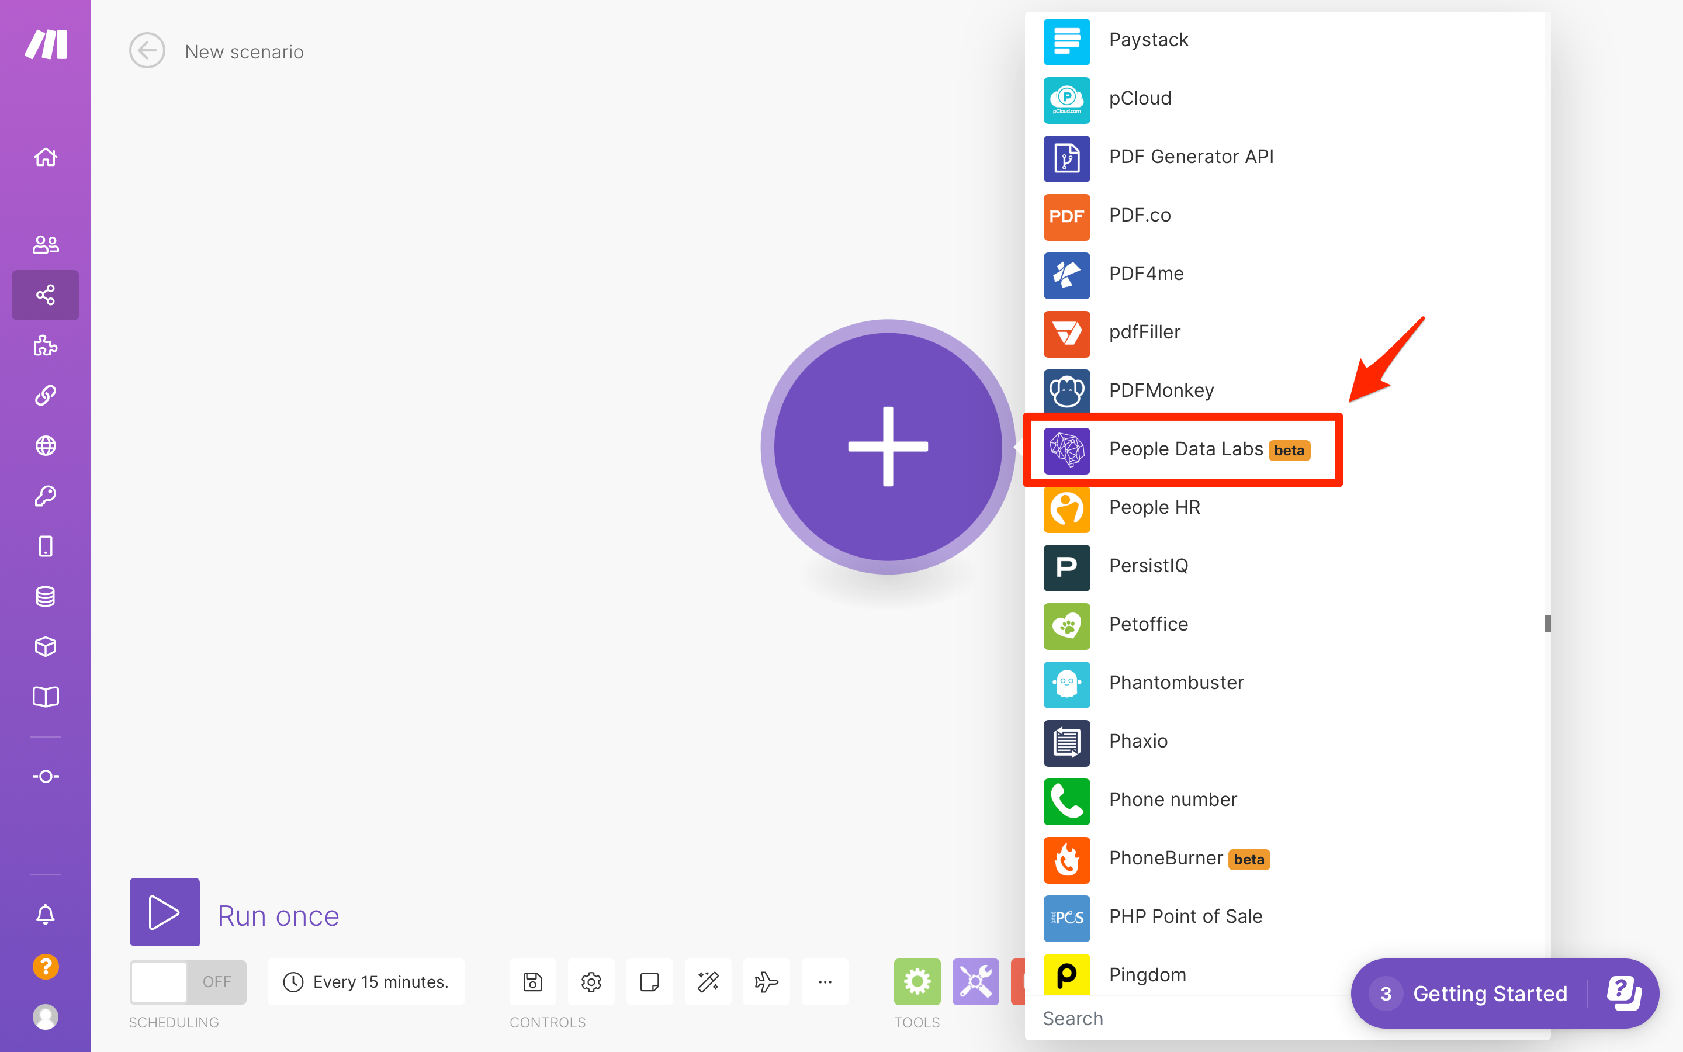Select People Data Labs from app list
Viewport: 1683px width, 1052px height.
click(1185, 449)
